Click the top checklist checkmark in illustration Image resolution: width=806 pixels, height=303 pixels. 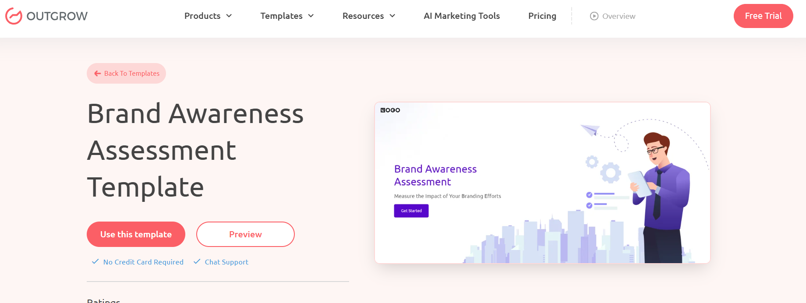pos(589,195)
